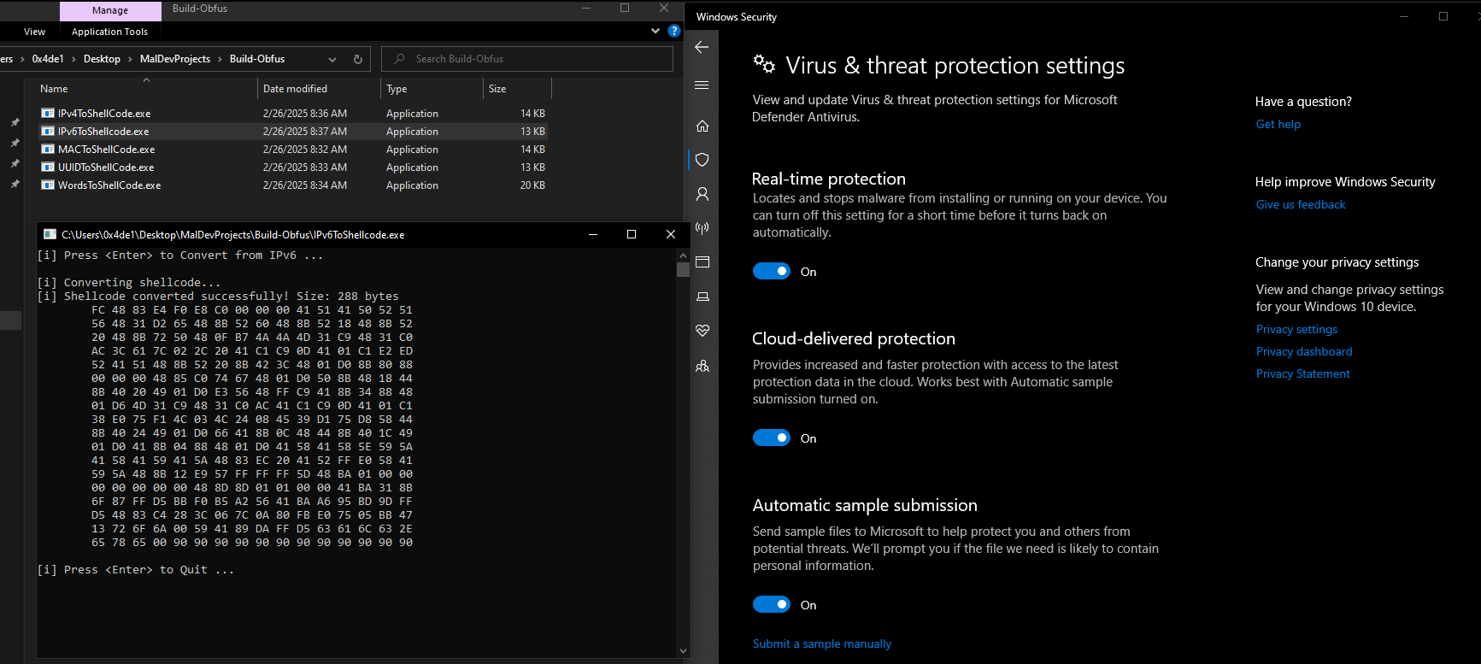Open Family options icon

point(702,366)
